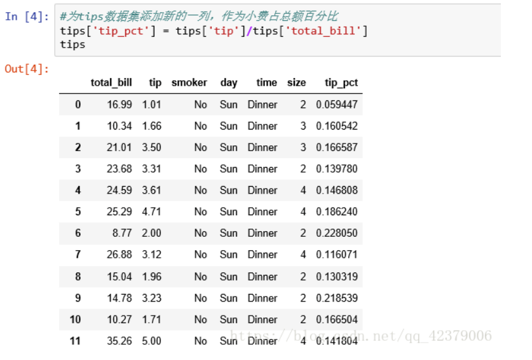The height and width of the screenshot is (360, 532).
Task: Select tip_pct value 0.059447
Action: [337, 104]
